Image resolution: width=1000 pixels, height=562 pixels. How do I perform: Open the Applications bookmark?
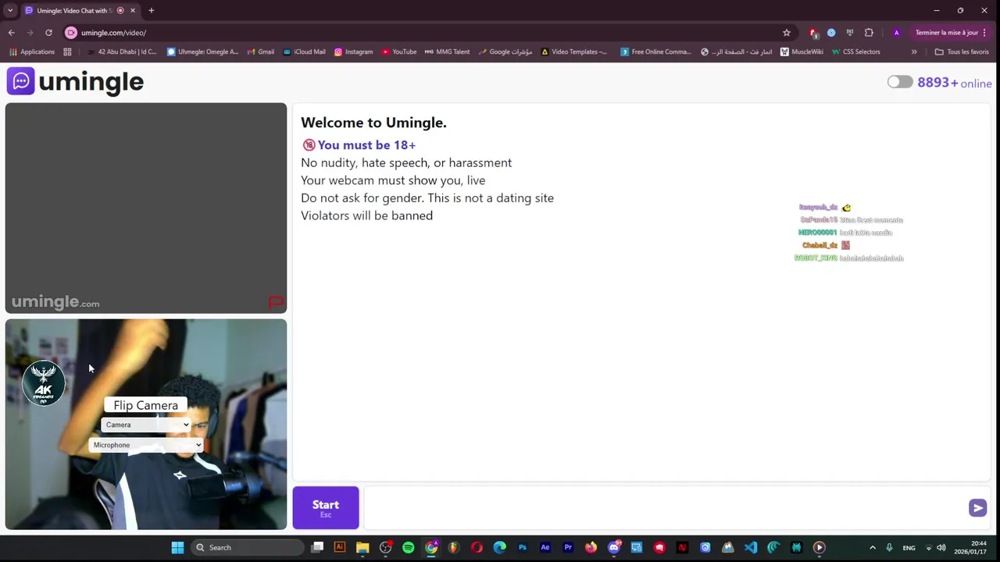32,52
